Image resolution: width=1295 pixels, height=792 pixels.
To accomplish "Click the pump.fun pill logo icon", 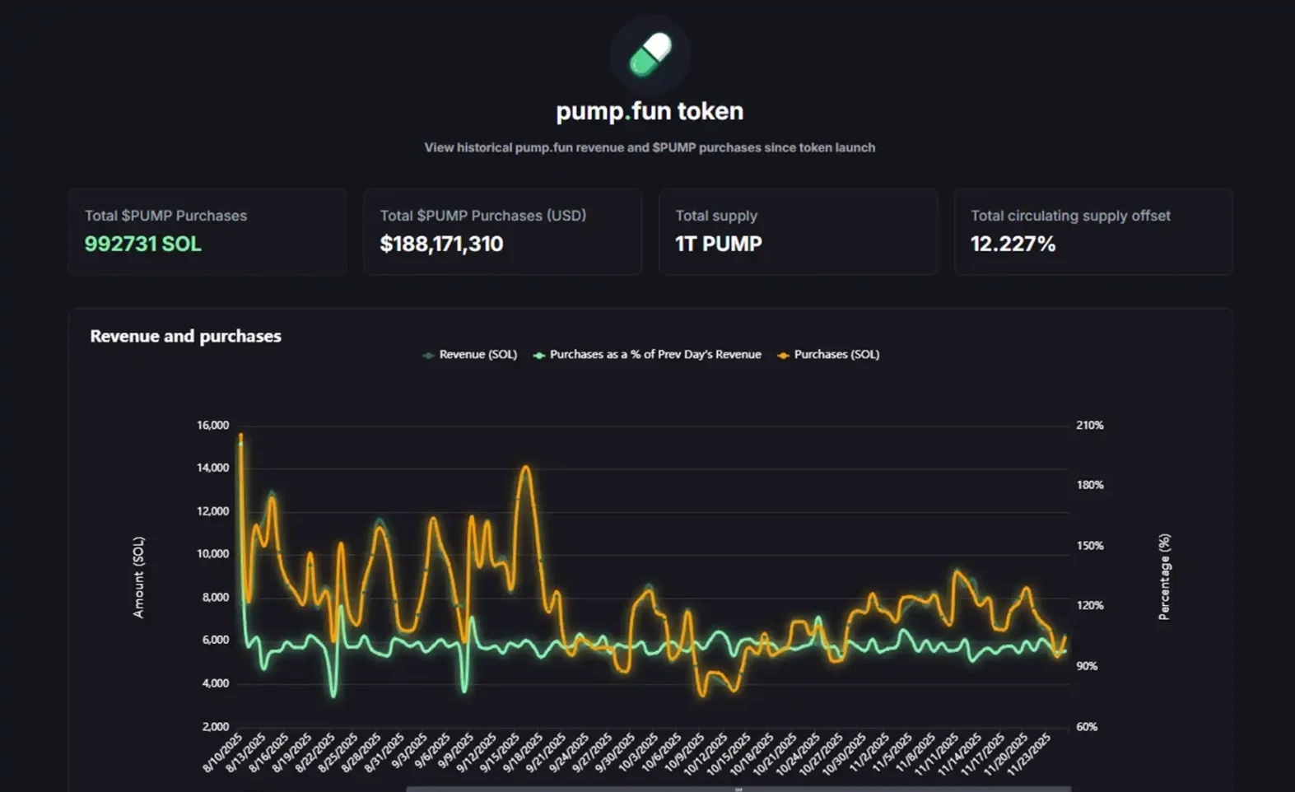I will tap(650, 54).
